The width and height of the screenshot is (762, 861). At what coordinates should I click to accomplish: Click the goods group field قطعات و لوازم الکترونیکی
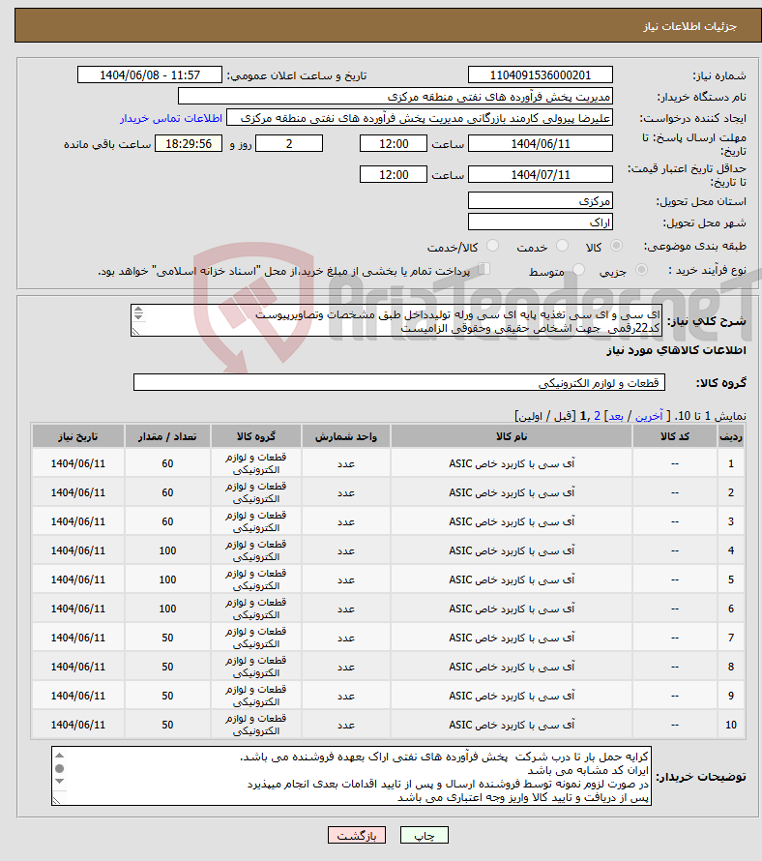(x=399, y=383)
